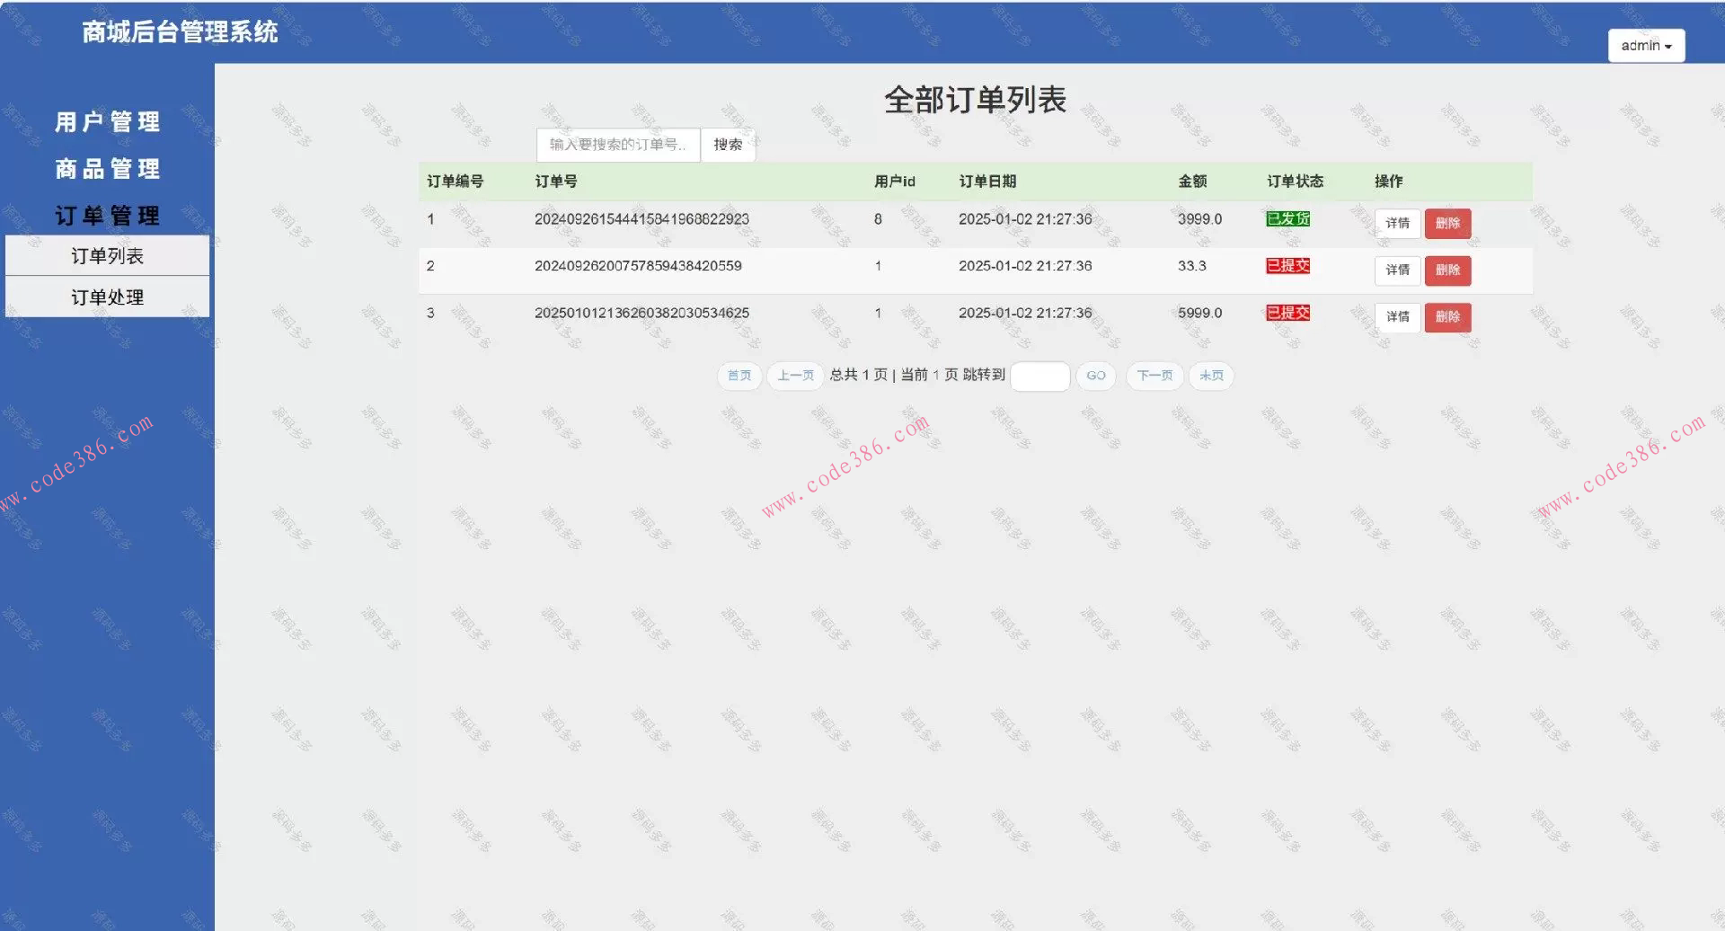Expand the 订单管理 sidebar section

[x=106, y=216]
